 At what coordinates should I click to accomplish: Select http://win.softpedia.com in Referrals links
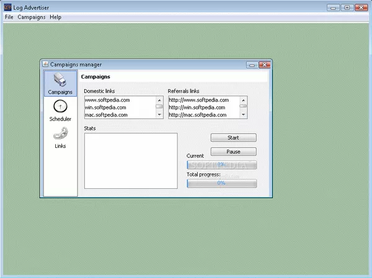tap(197, 107)
